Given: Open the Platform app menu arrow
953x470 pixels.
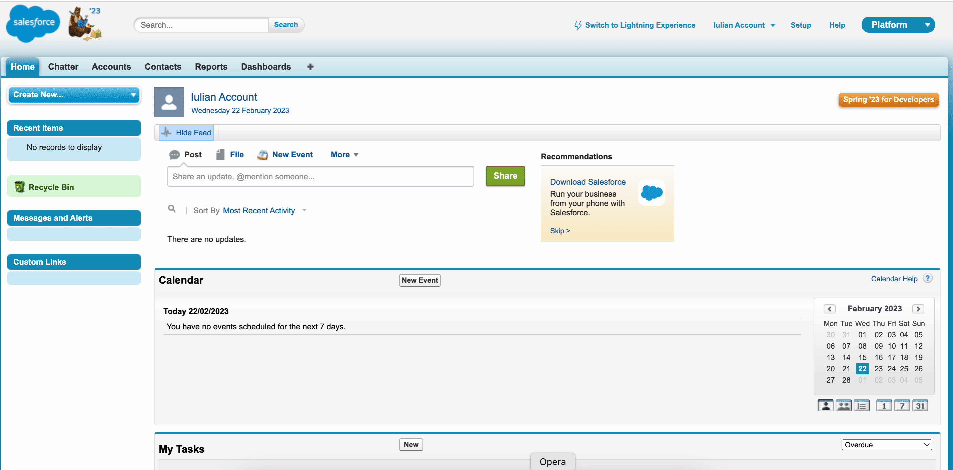Looking at the screenshot, I should (927, 25).
